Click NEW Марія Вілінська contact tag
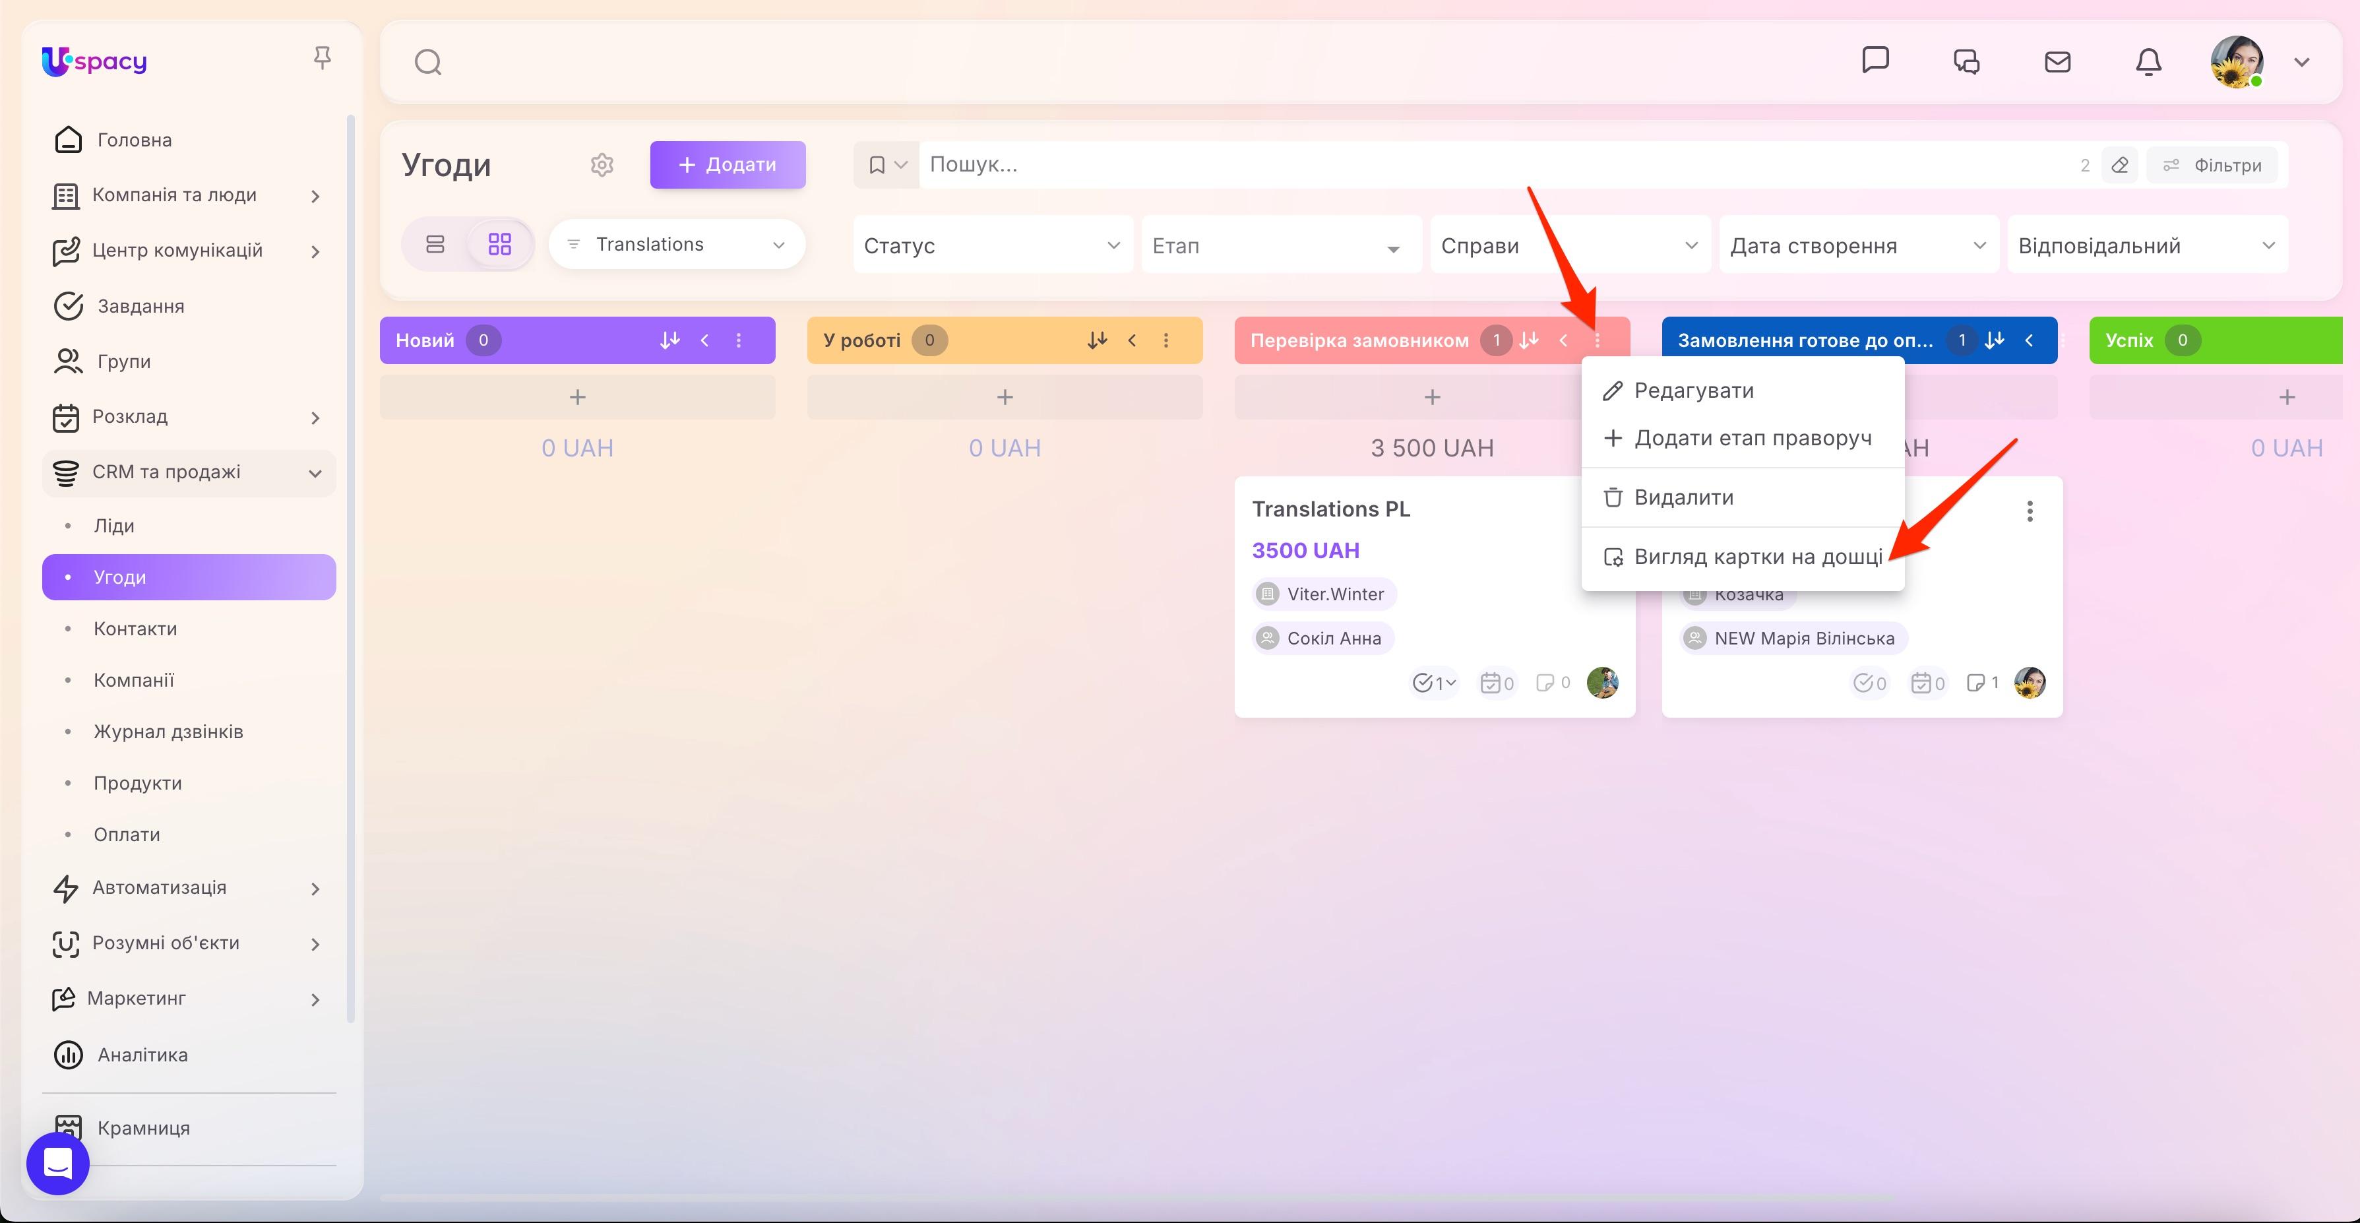The image size is (2360, 1223). (1793, 639)
